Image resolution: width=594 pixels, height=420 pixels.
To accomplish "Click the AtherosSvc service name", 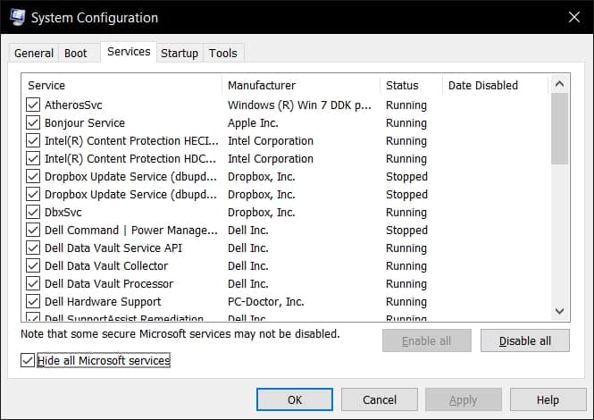I will [73, 105].
